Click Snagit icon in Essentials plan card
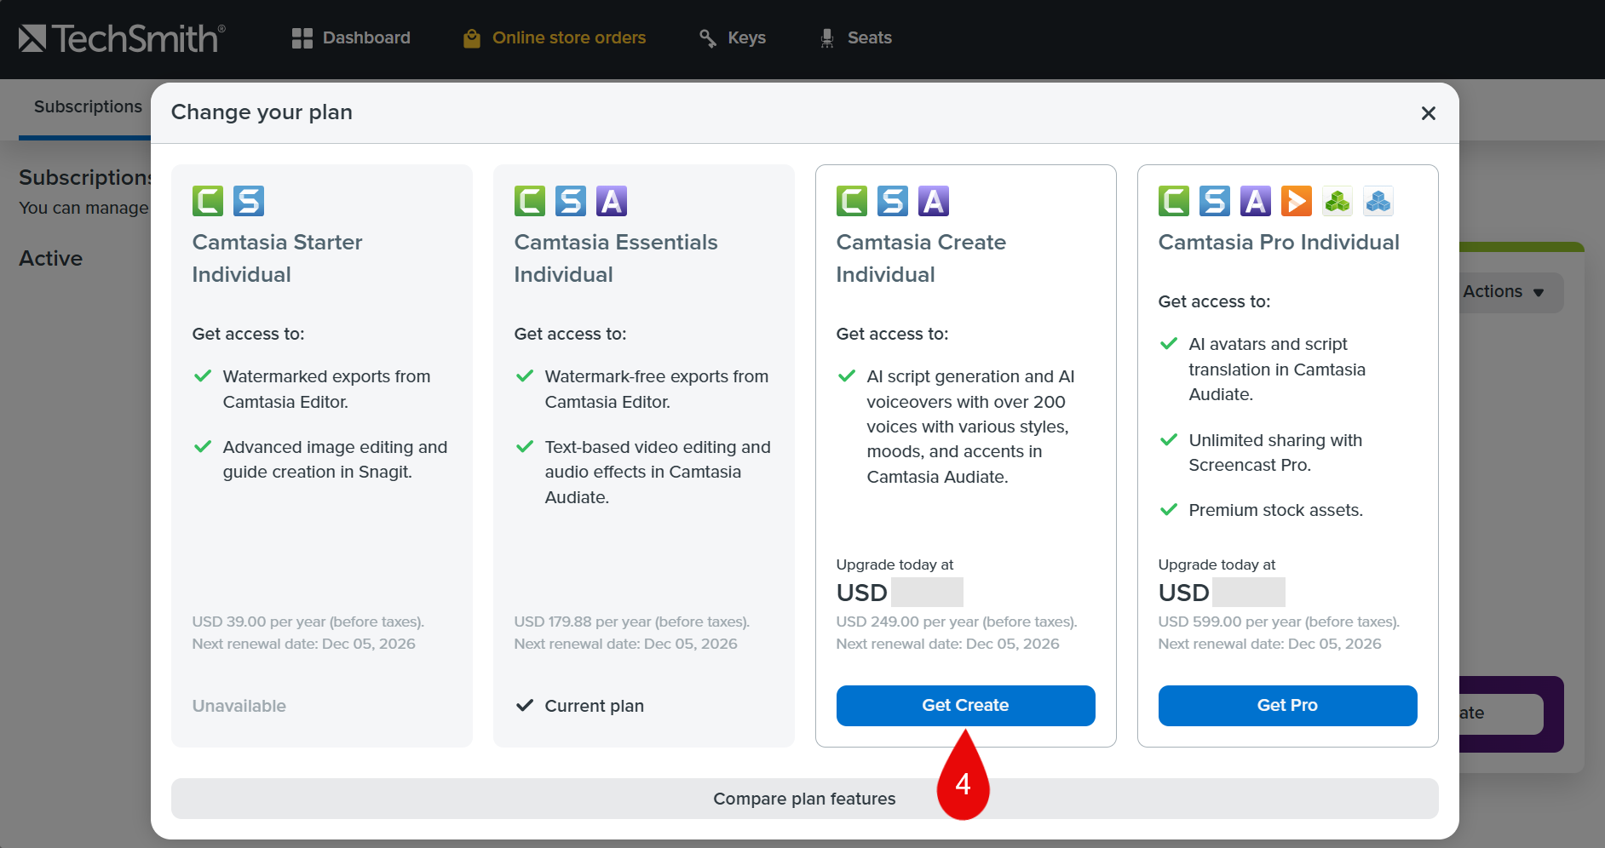This screenshot has width=1605, height=848. click(x=571, y=201)
